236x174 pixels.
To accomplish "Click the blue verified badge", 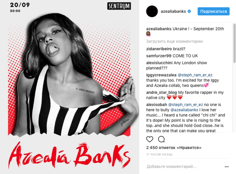I will 189,11.
